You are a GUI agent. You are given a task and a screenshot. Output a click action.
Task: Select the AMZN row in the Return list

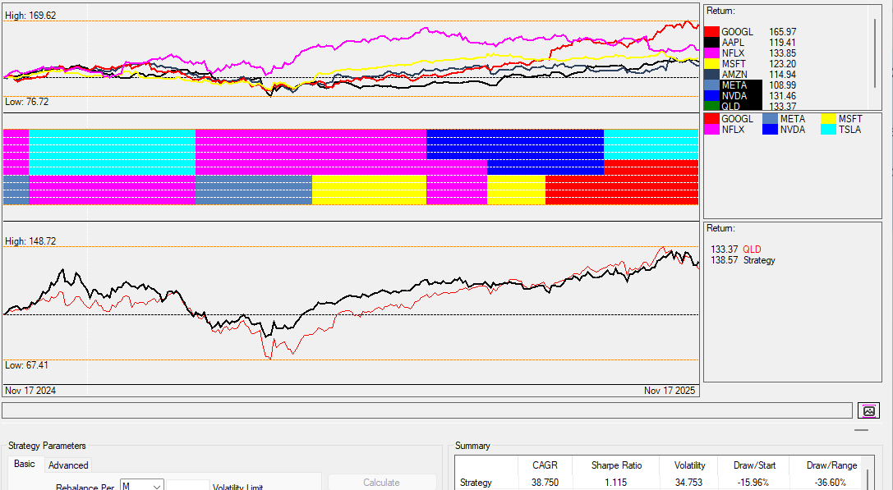tap(734, 75)
